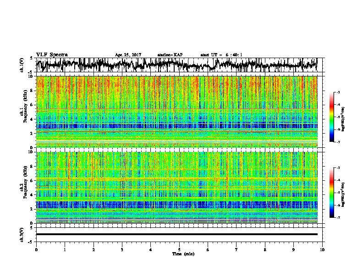Image resolution: width=363 pixels, height=280 pixels.
Task: Click the 'station=KAP' label
Action: (x=170, y=55)
